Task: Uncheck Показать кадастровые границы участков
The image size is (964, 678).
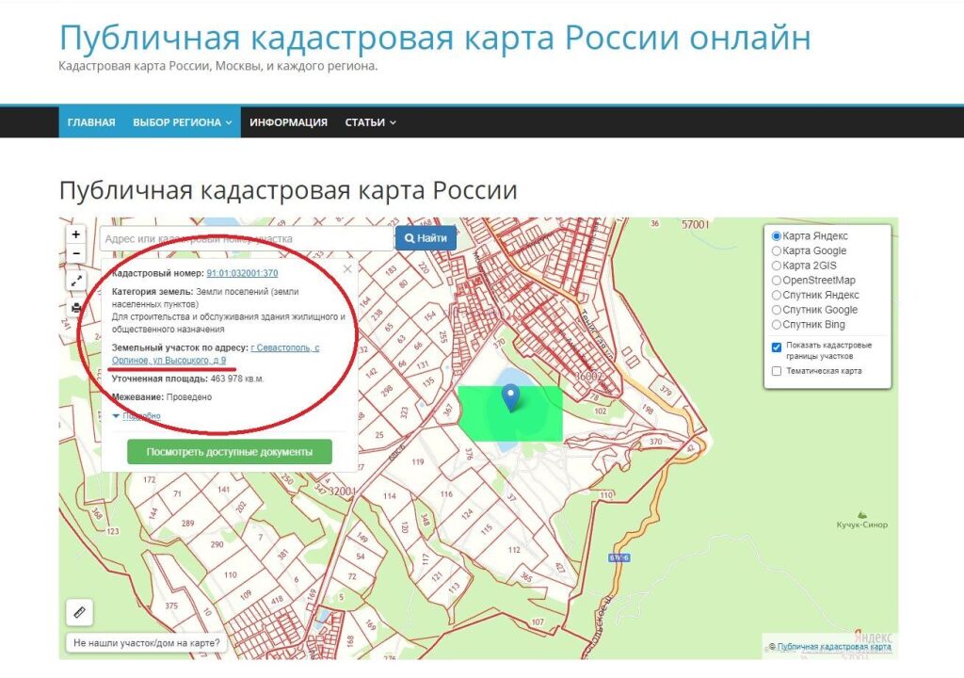Action: click(x=777, y=347)
